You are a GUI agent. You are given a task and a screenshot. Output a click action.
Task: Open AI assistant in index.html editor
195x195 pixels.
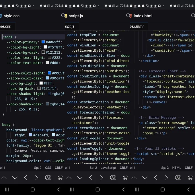[178, 178]
